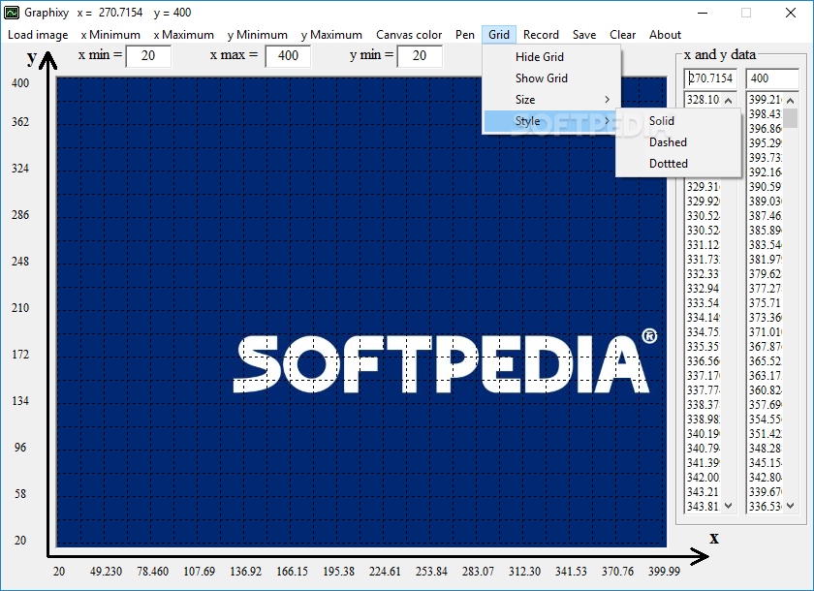Click the Softpedia logo on canvas
Screen dimensions: 814x591
click(445, 361)
